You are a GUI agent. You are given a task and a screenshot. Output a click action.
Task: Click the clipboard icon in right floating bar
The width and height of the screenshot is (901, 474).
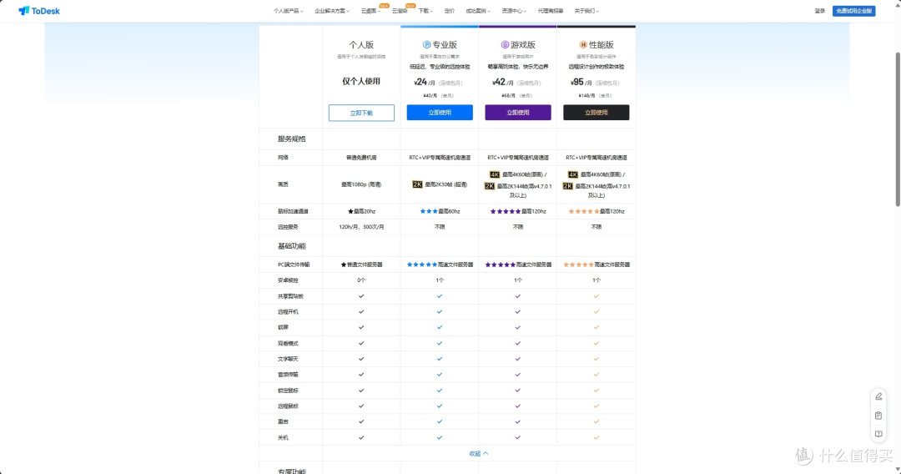878,416
